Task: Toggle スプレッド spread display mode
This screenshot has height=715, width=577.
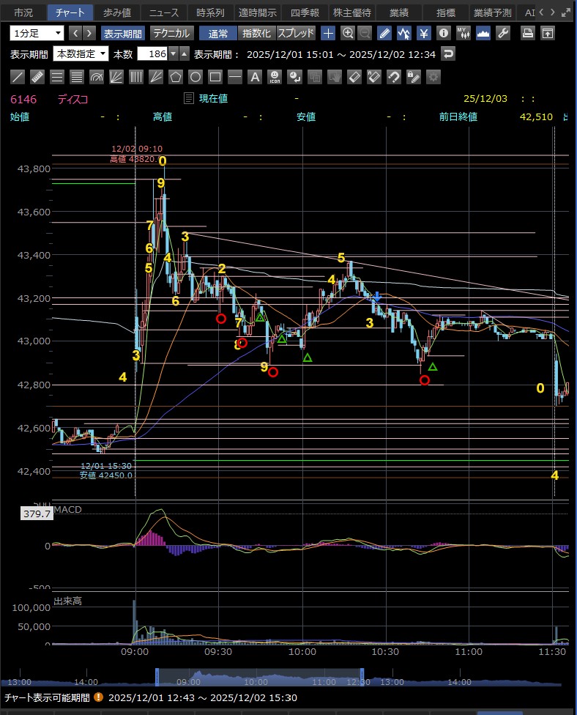Action: pos(296,33)
